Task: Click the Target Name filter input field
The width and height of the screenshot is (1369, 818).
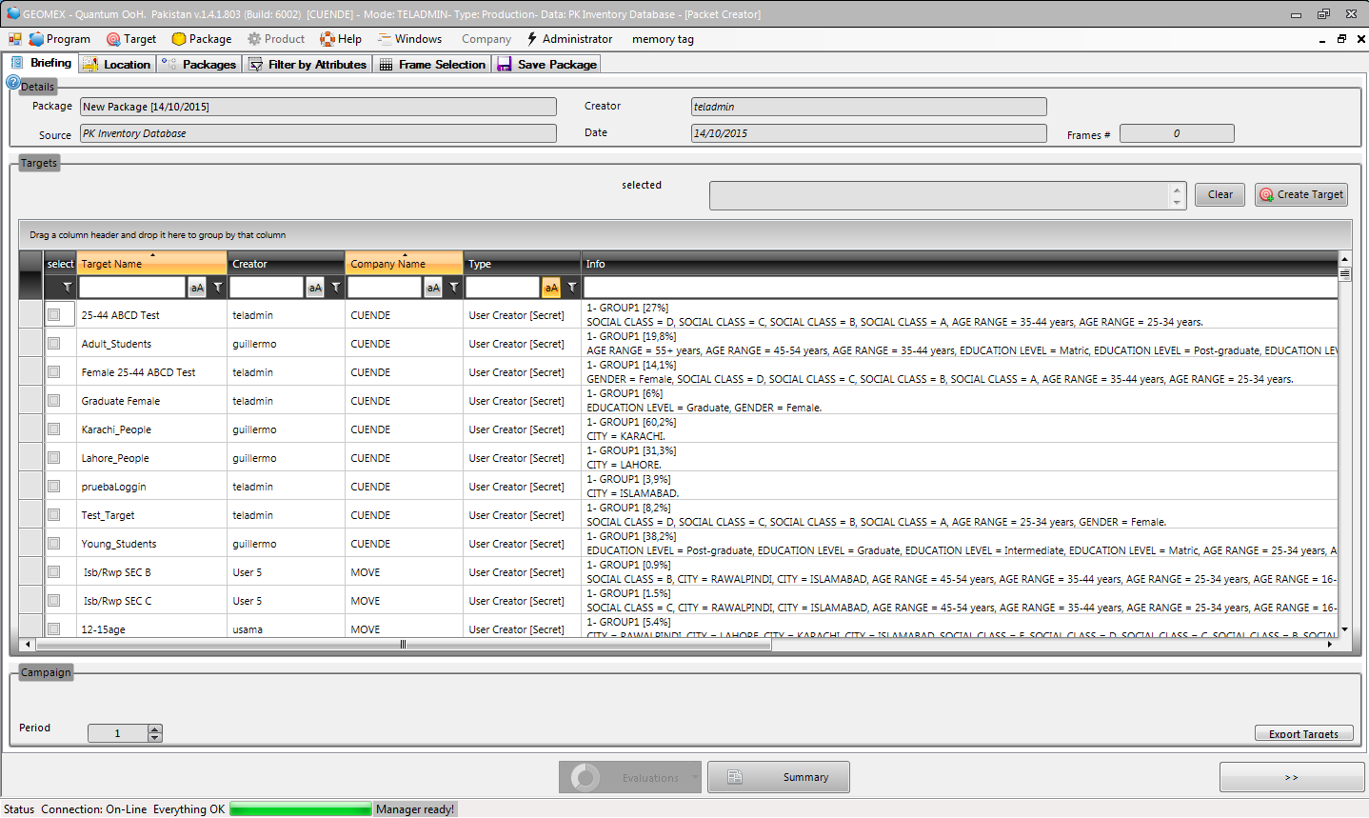Action: [131, 288]
